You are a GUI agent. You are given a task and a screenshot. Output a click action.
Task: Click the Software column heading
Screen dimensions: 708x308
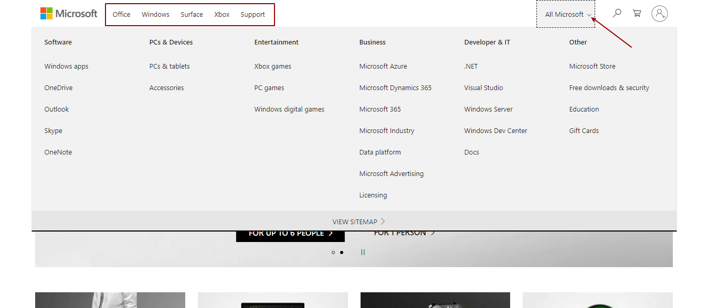tap(58, 42)
